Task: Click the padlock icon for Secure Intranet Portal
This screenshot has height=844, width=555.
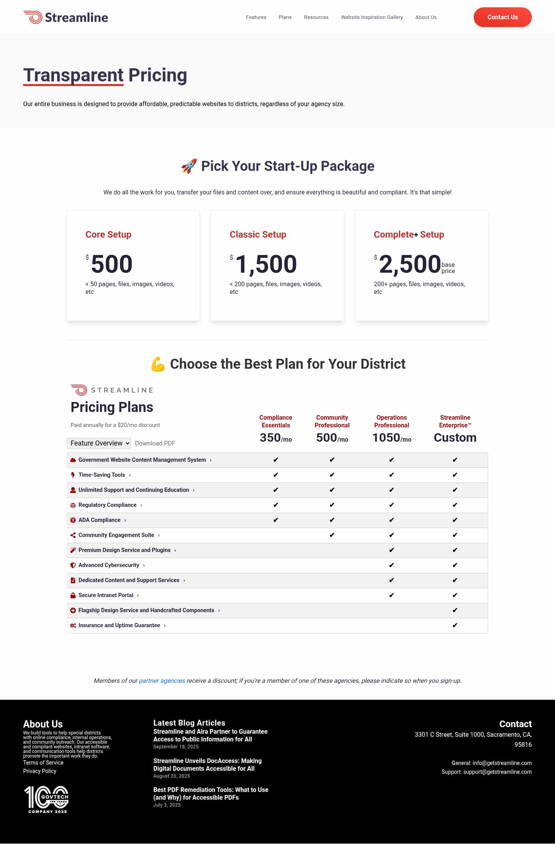Action: [73, 596]
